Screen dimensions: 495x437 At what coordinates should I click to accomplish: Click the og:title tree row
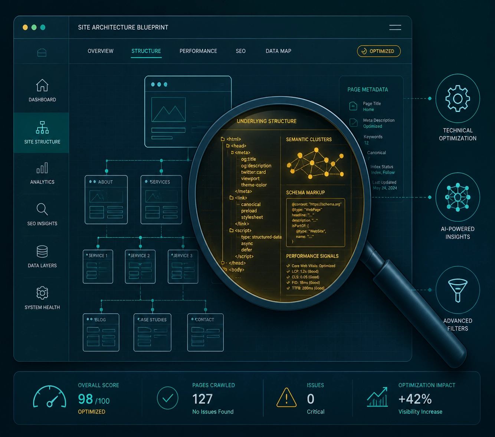(x=249, y=159)
